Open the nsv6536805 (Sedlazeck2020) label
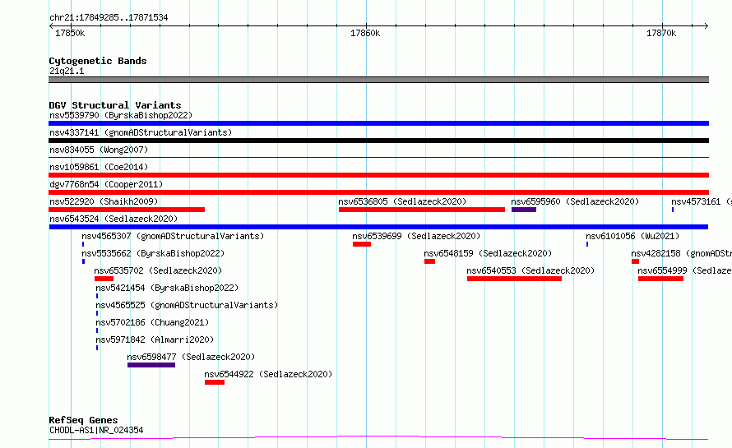The image size is (732, 448). click(x=402, y=201)
